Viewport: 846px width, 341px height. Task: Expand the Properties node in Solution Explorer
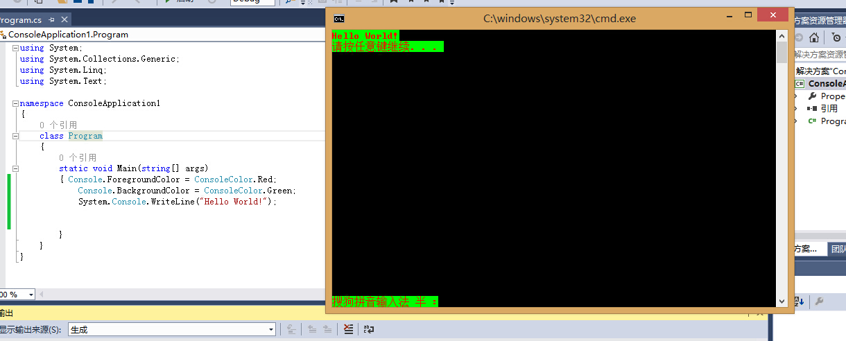click(796, 96)
